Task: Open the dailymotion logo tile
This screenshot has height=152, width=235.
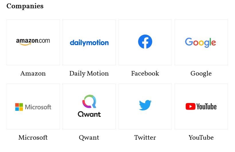Action: (x=89, y=43)
